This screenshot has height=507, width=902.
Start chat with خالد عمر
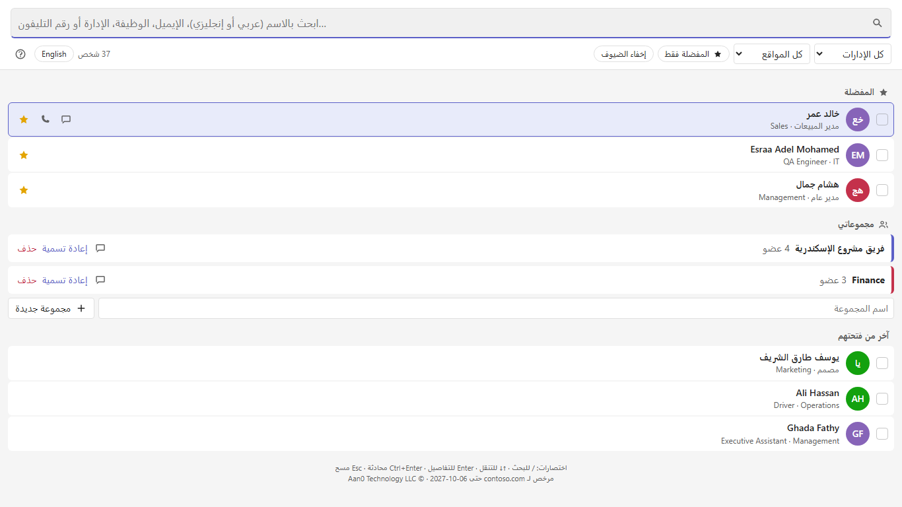(x=66, y=119)
